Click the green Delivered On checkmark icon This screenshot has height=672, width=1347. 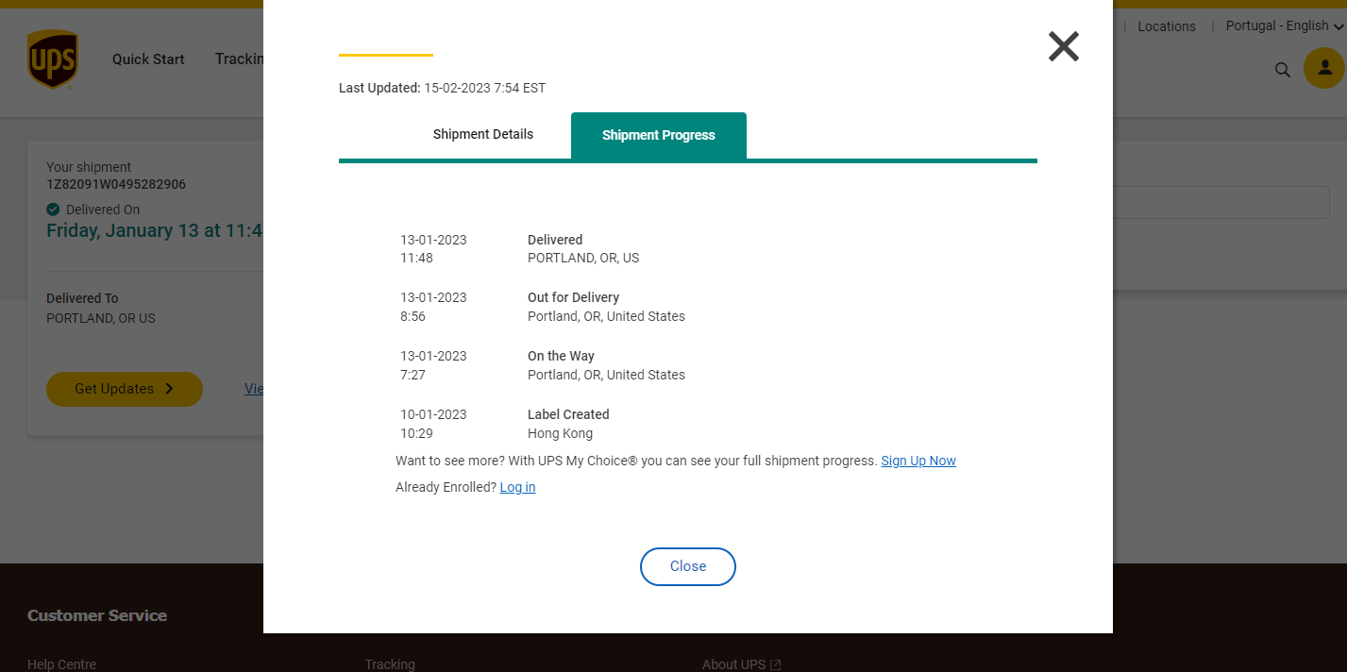[x=53, y=210]
